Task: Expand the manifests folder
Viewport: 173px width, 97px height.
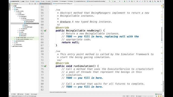Action: [13, 8]
